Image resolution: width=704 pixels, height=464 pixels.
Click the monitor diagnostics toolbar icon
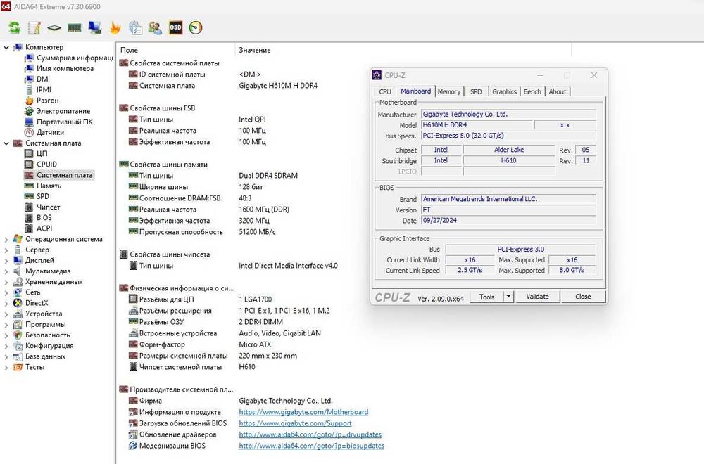pos(94,28)
